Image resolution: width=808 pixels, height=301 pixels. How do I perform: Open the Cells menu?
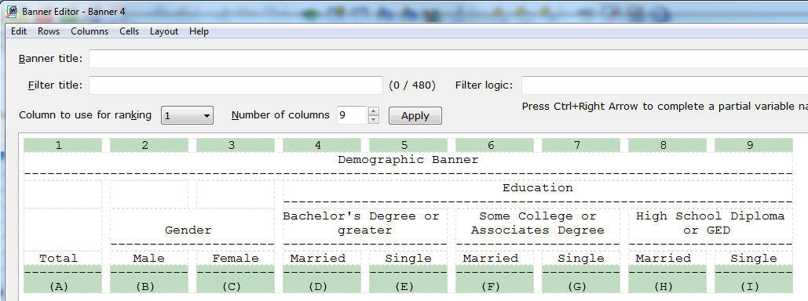(129, 31)
